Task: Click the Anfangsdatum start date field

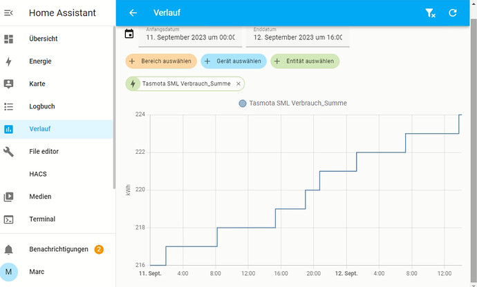Action: (189, 35)
